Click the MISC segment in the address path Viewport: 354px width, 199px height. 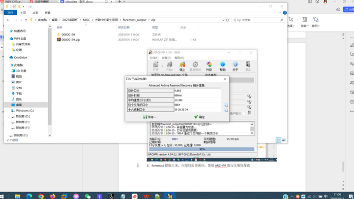pyautogui.click(x=86, y=20)
